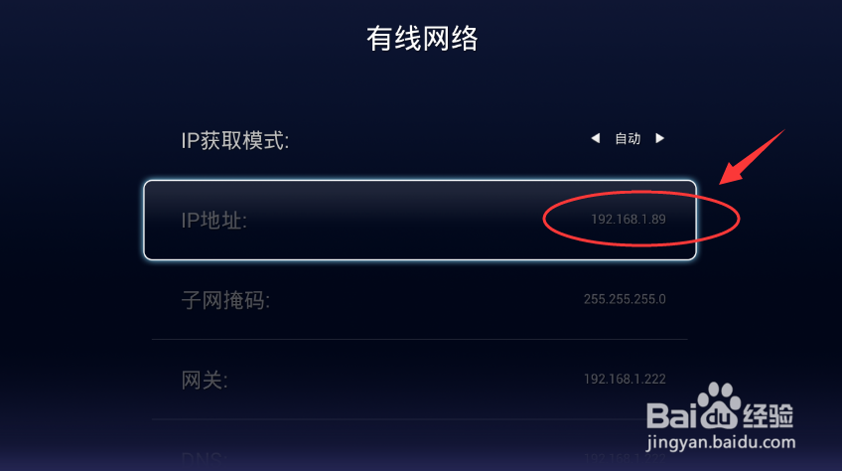Select the 自动 mode value

pyautogui.click(x=628, y=139)
